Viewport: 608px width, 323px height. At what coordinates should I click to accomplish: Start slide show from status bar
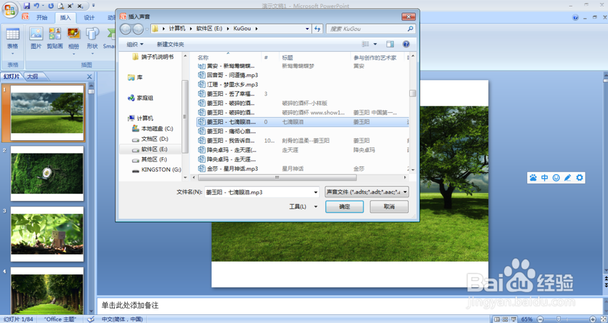[x=514, y=319]
